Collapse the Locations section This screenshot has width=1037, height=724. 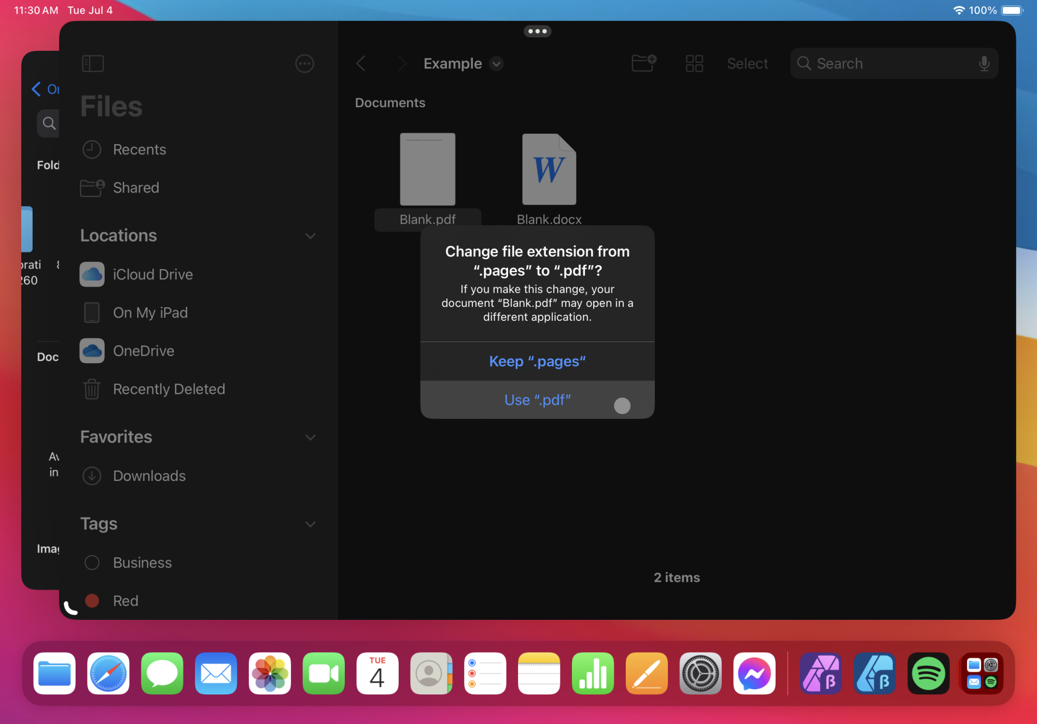310,236
